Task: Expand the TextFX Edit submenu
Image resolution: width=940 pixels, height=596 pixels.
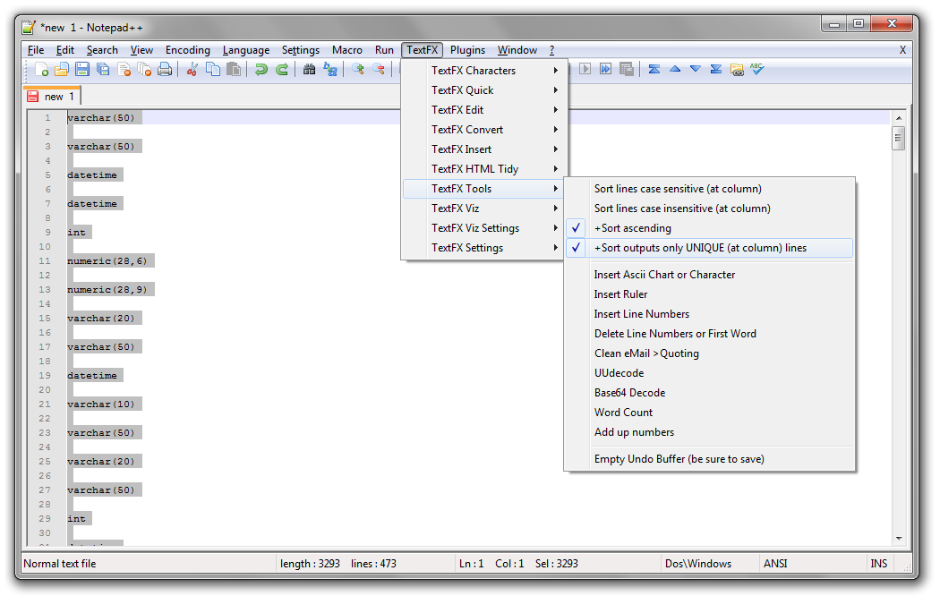Action: tap(483, 110)
